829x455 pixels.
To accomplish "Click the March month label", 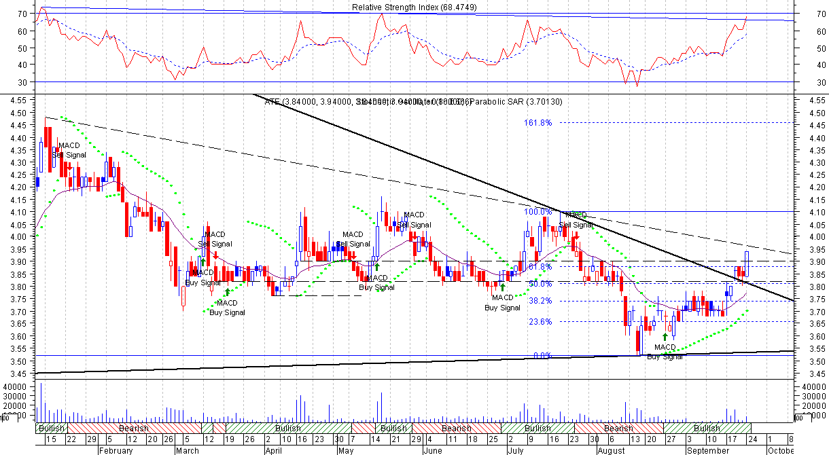I will [x=187, y=450].
